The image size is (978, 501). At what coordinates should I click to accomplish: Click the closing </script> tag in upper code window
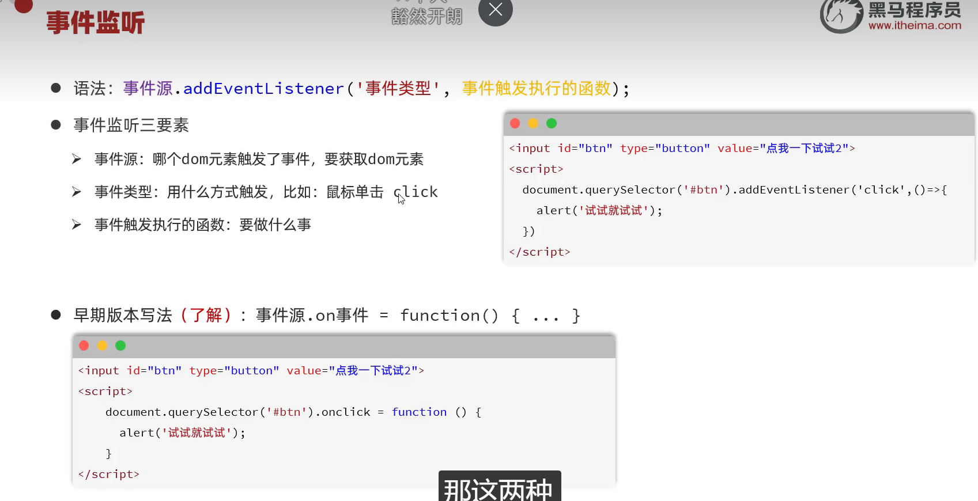click(x=539, y=252)
